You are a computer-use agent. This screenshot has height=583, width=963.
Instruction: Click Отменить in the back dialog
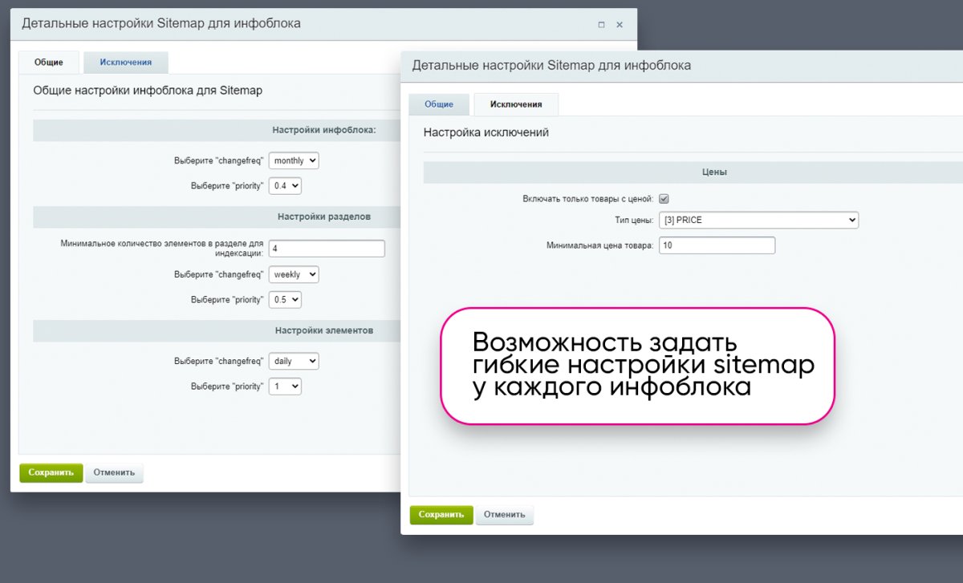coord(114,472)
